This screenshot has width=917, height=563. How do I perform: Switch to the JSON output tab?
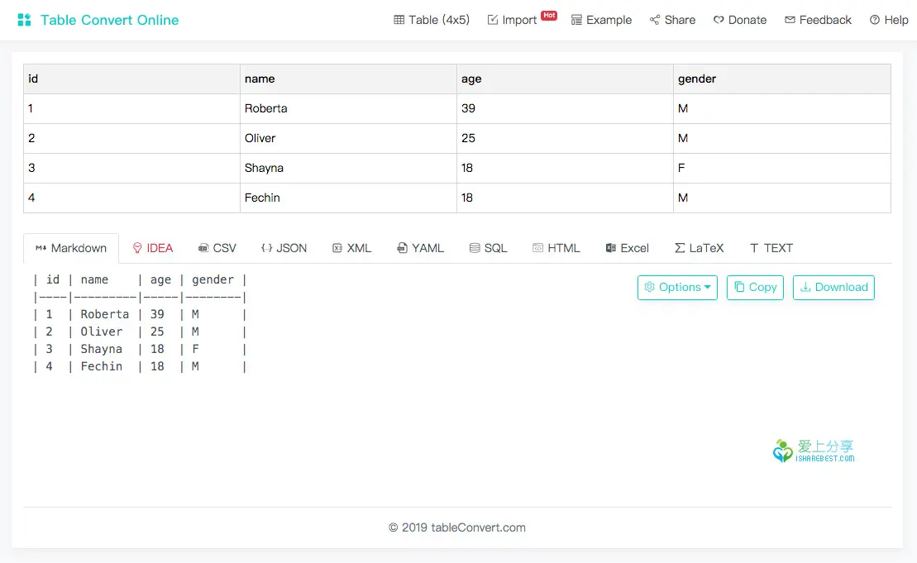click(284, 247)
